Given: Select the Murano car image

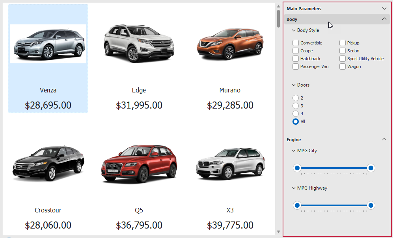Looking at the screenshot, I should [x=230, y=44].
